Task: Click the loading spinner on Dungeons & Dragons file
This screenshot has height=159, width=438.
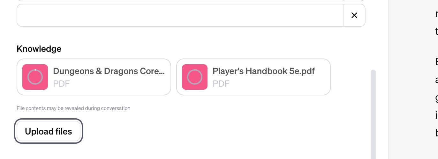Action: (35, 77)
